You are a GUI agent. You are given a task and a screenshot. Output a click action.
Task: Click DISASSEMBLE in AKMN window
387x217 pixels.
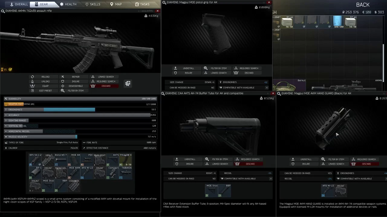pos(73,86)
